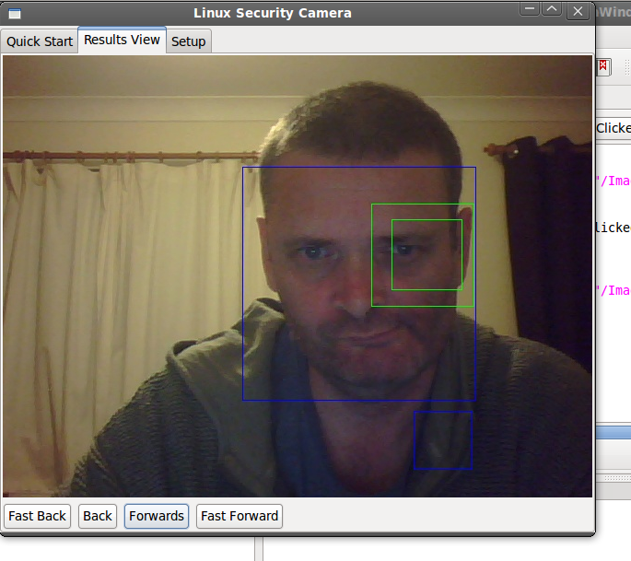Image resolution: width=631 pixels, height=561 pixels.
Task: Switch to the Quick Start tab
Action: (x=40, y=41)
